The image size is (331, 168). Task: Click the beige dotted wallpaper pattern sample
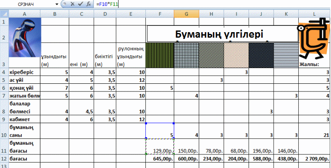click(x=236, y=55)
